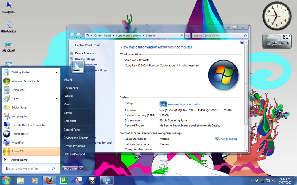Select the Recycle Bin desktop icon
Image resolution: width=297 pixels, height=185 pixels.
tap(9, 27)
